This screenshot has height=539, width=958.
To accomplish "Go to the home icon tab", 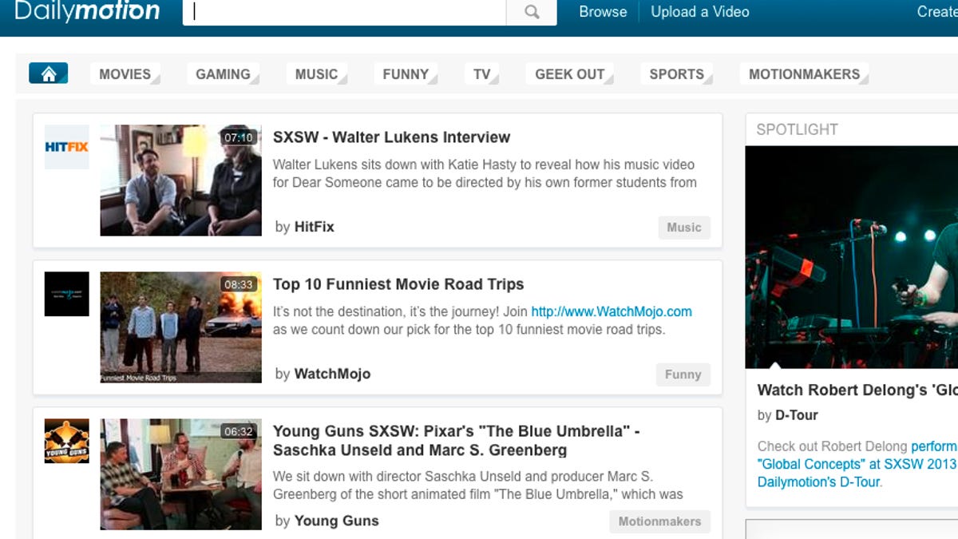I will (49, 73).
